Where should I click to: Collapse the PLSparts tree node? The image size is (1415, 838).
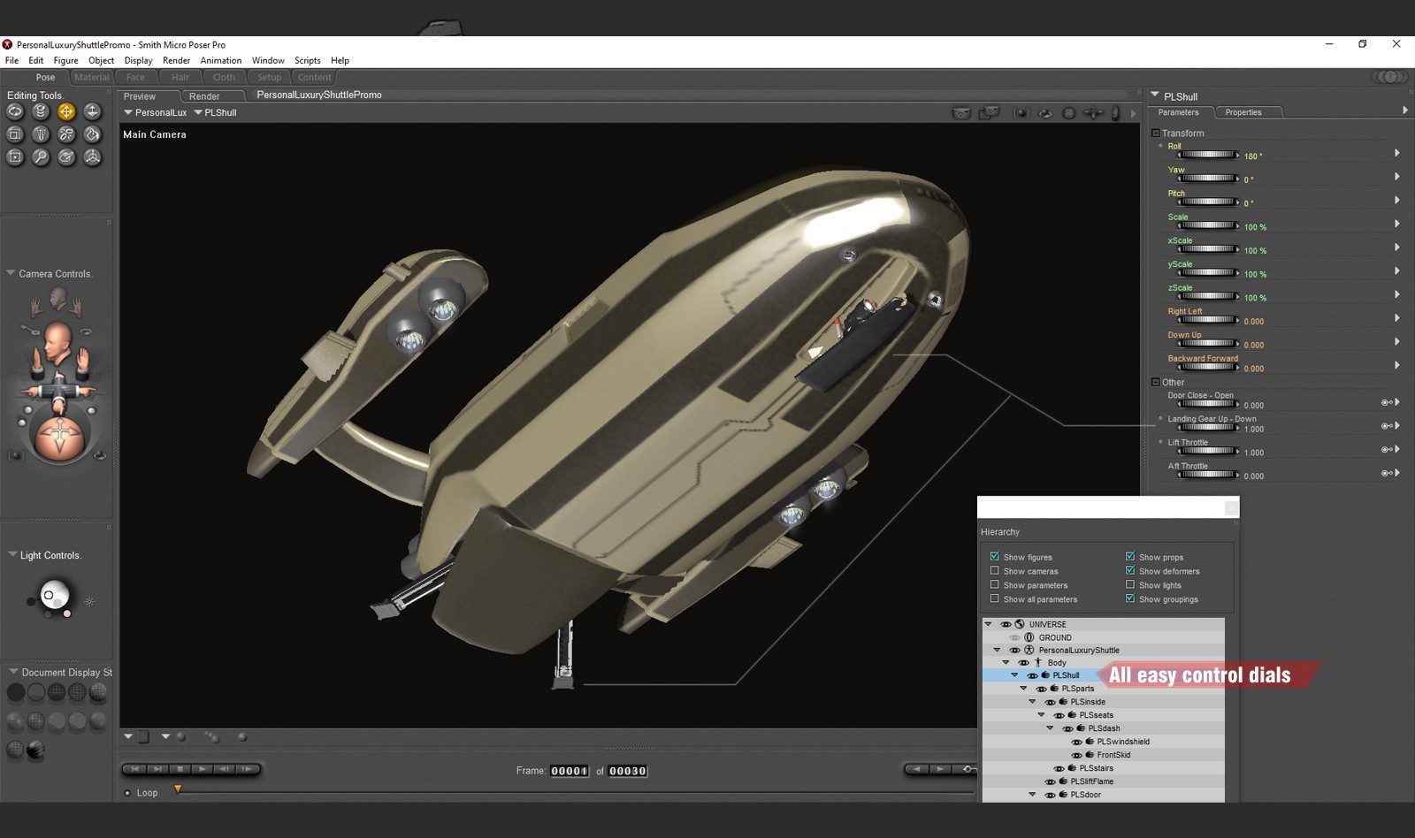[1024, 689]
